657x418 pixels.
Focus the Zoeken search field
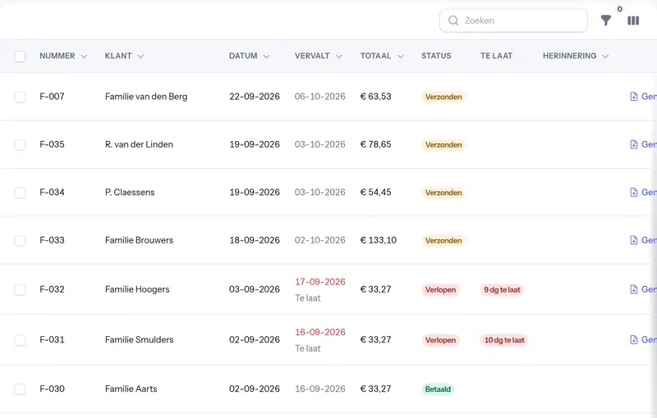click(x=513, y=20)
